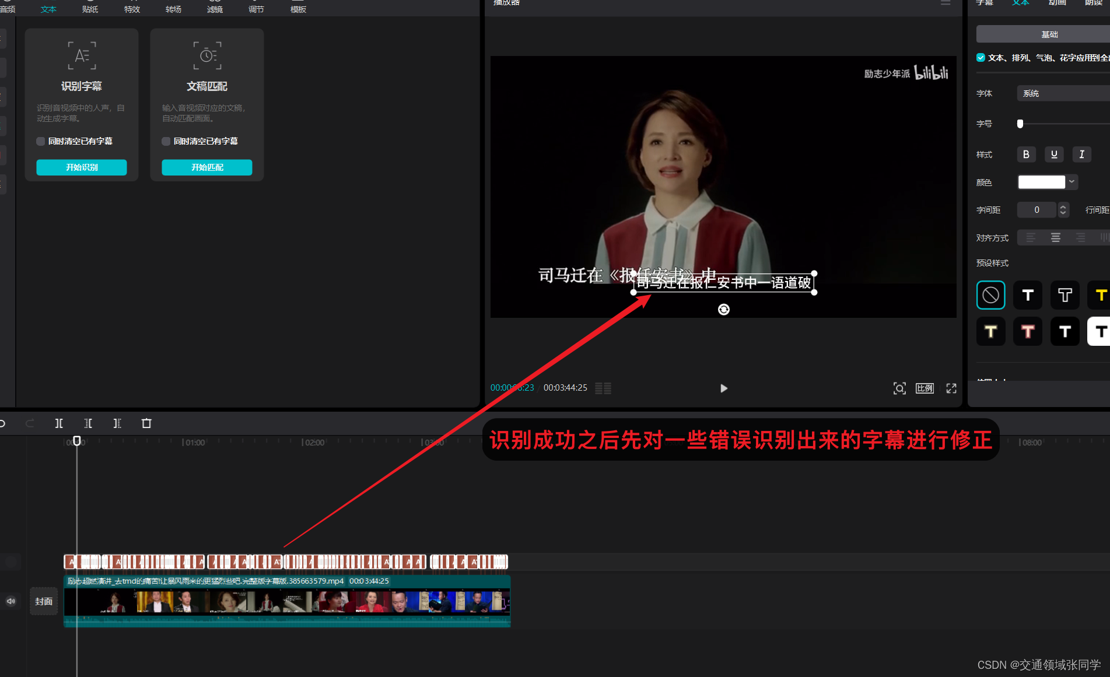Viewport: 1110px width, 677px height.
Task: Expand the text color dropdown arrow
Action: (1072, 182)
